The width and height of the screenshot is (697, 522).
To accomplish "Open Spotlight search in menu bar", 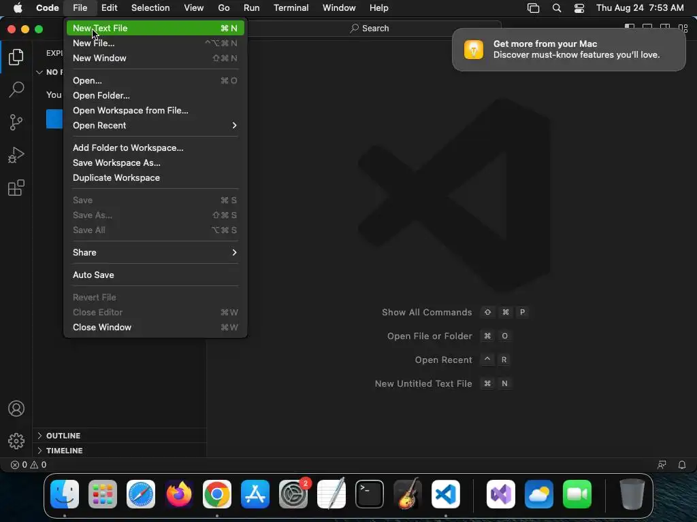I will [557, 8].
